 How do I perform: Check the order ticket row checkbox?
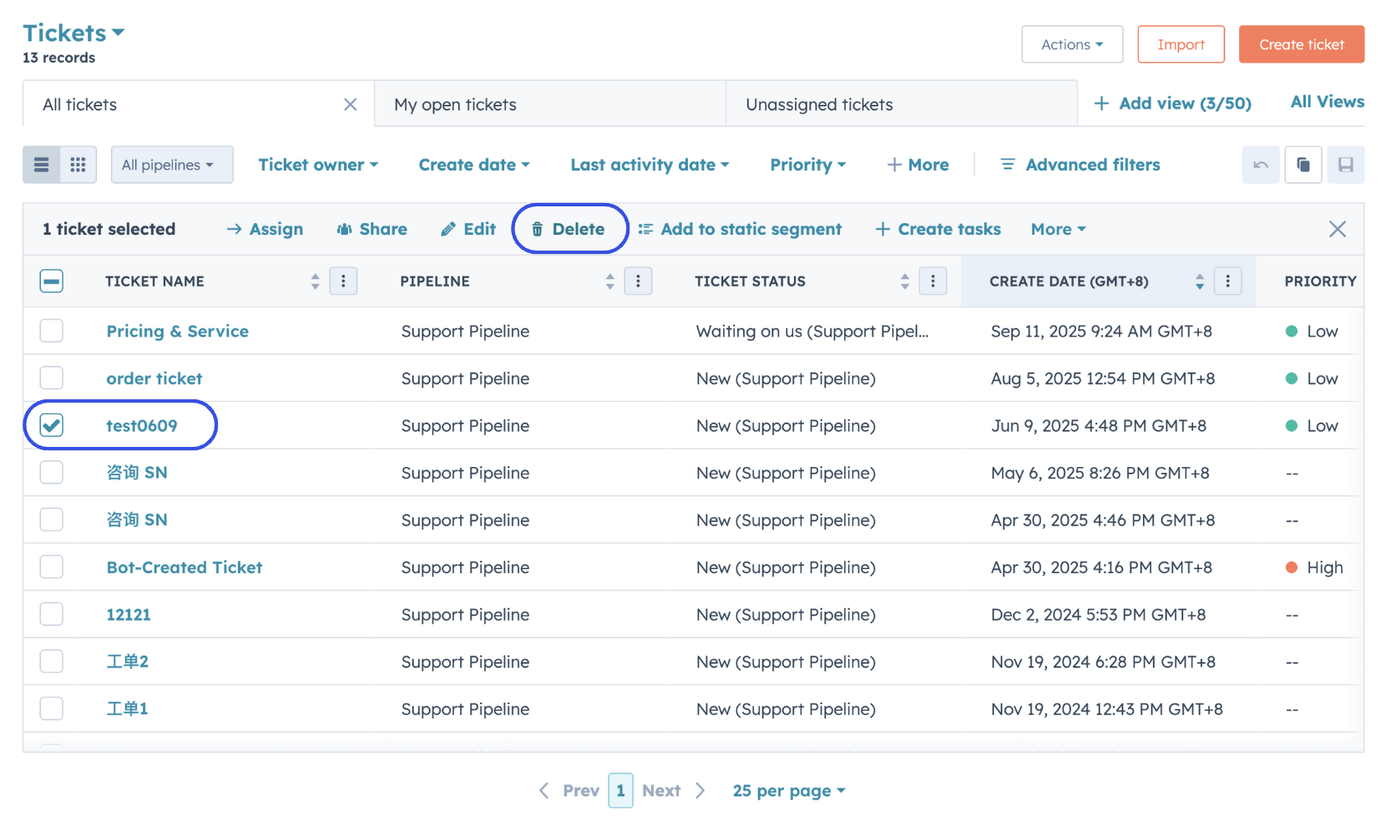(x=51, y=378)
